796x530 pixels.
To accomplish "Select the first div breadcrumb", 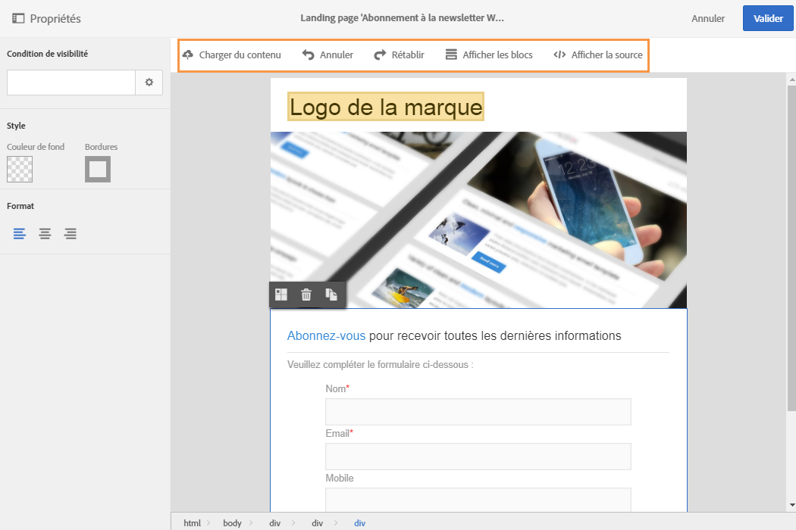I will click(x=274, y=523).
